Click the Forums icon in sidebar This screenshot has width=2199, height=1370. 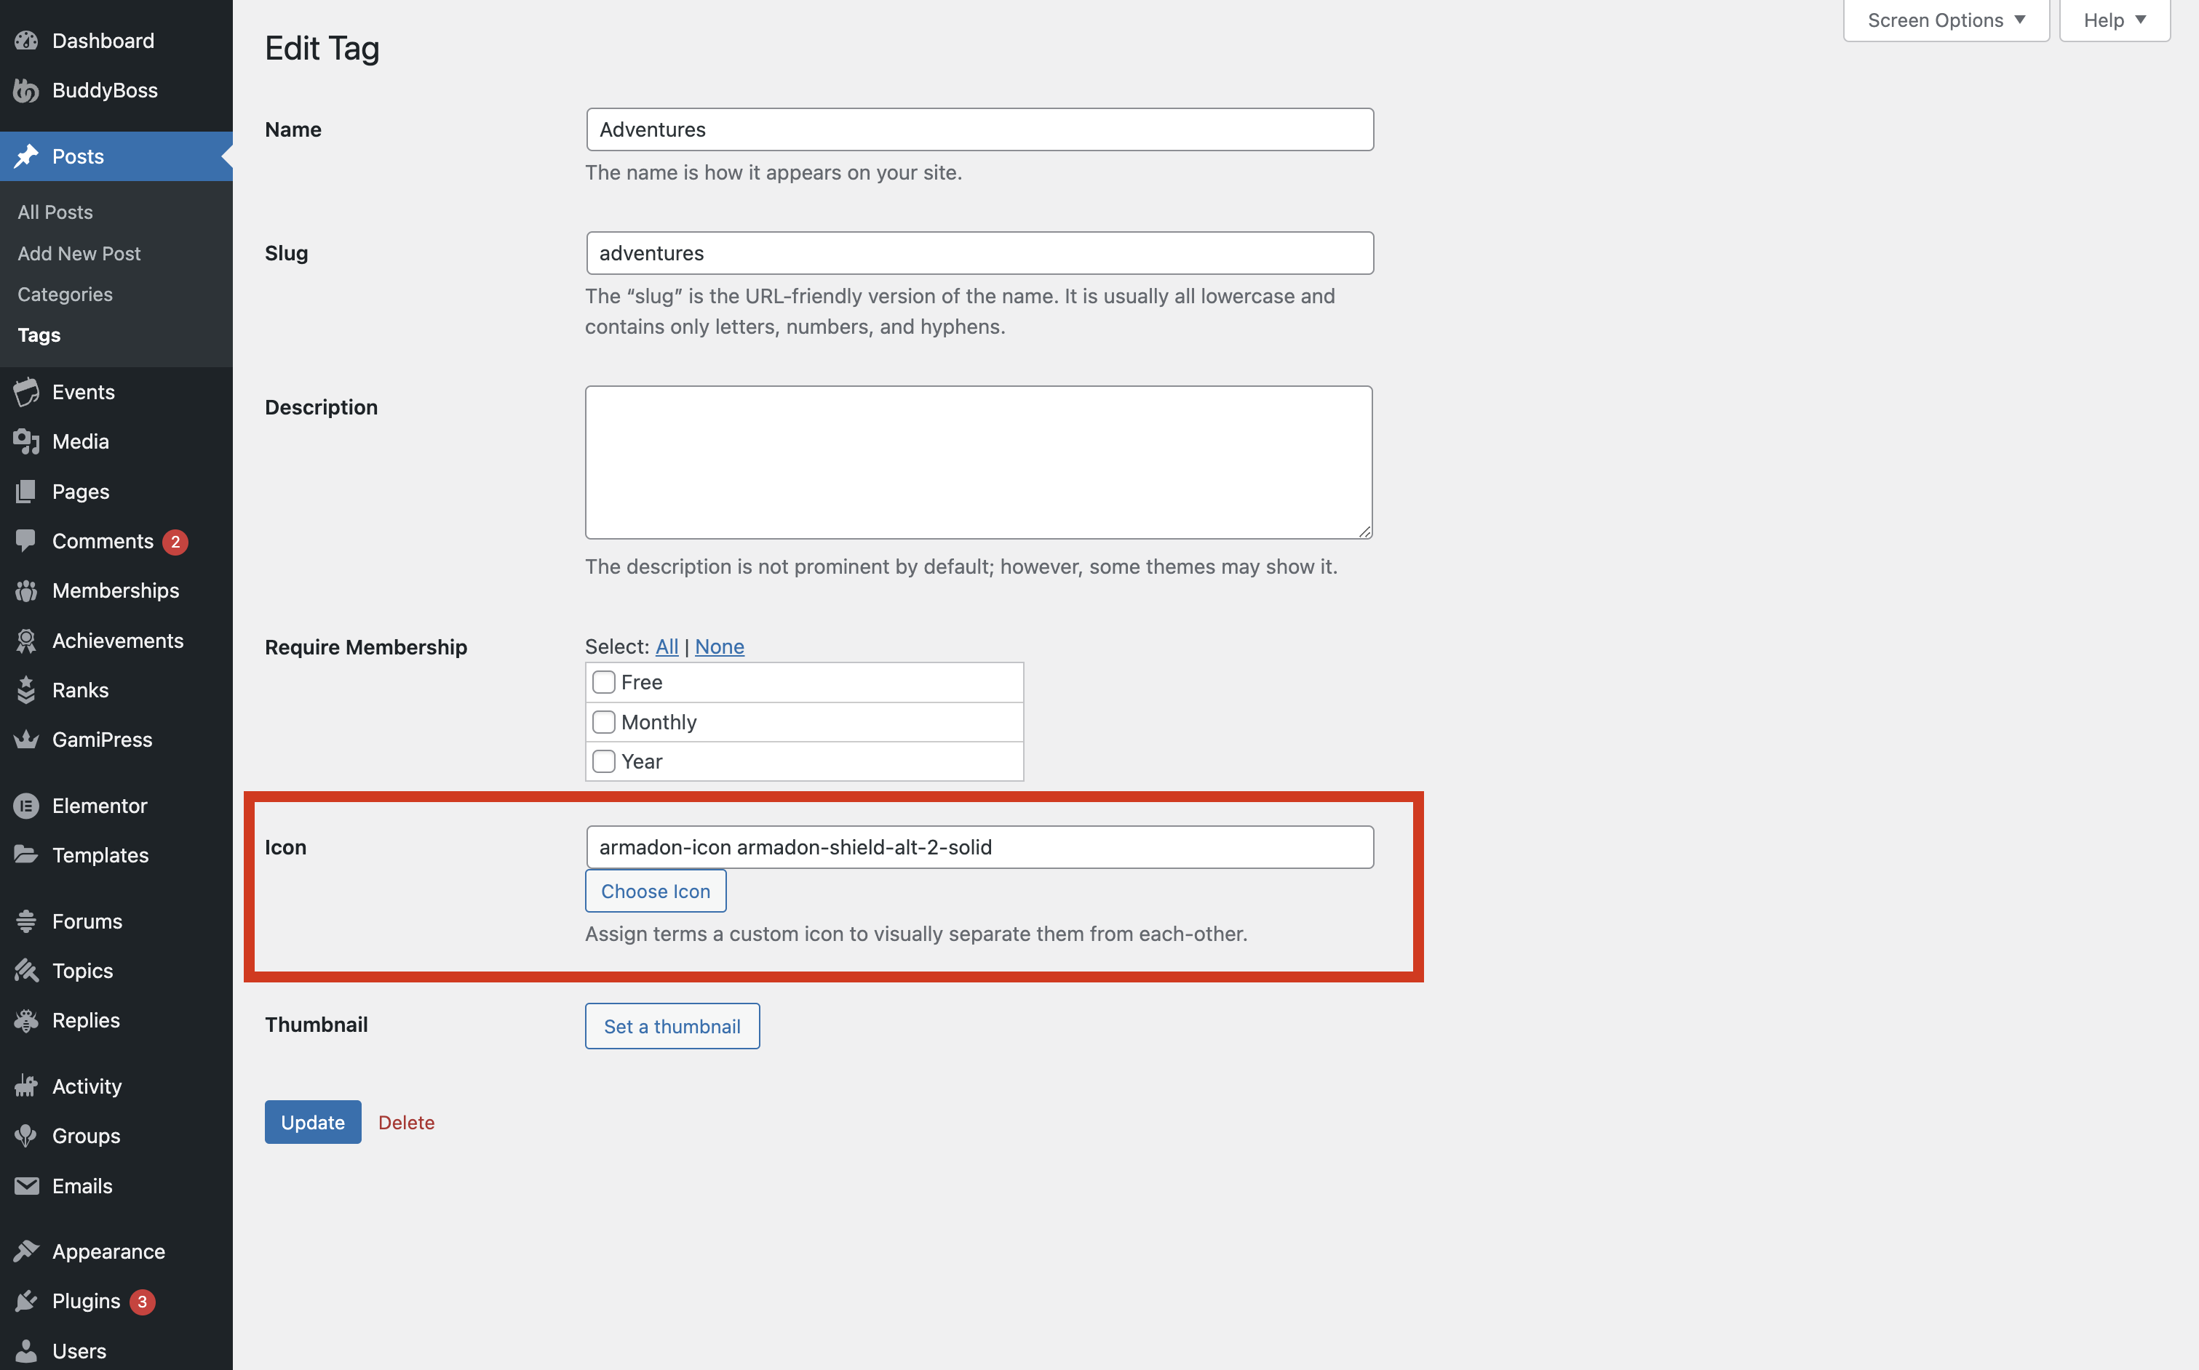click(26, 921)
